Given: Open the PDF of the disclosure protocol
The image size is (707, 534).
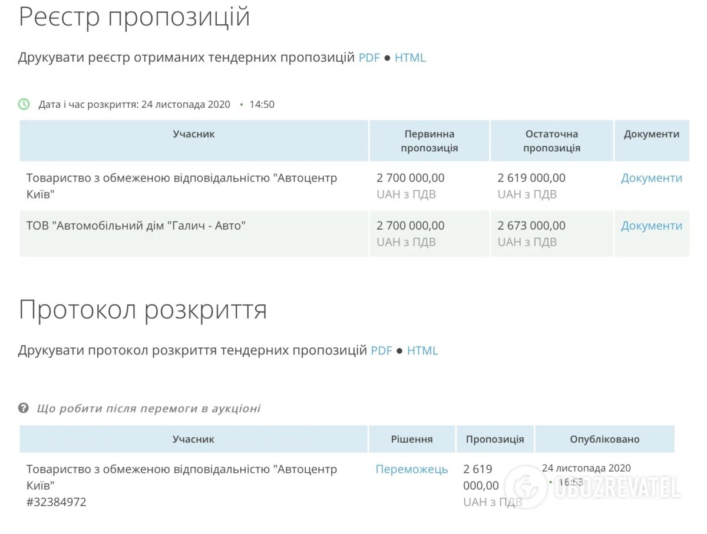Looking at the screenshot, I should [x=381, y=350].
